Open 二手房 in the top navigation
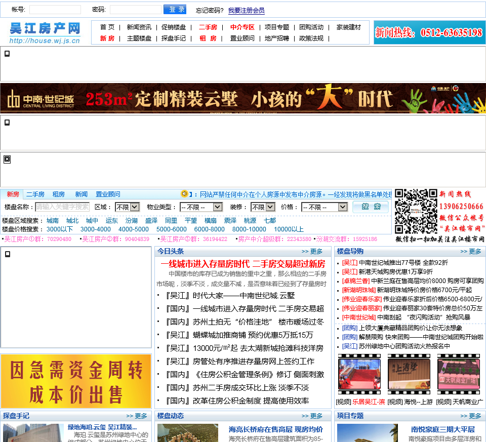 tap(208, 27)
